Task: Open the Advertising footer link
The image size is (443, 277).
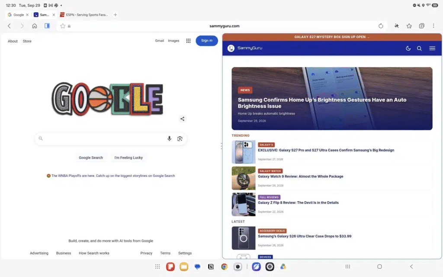Action: click(39, 253)
